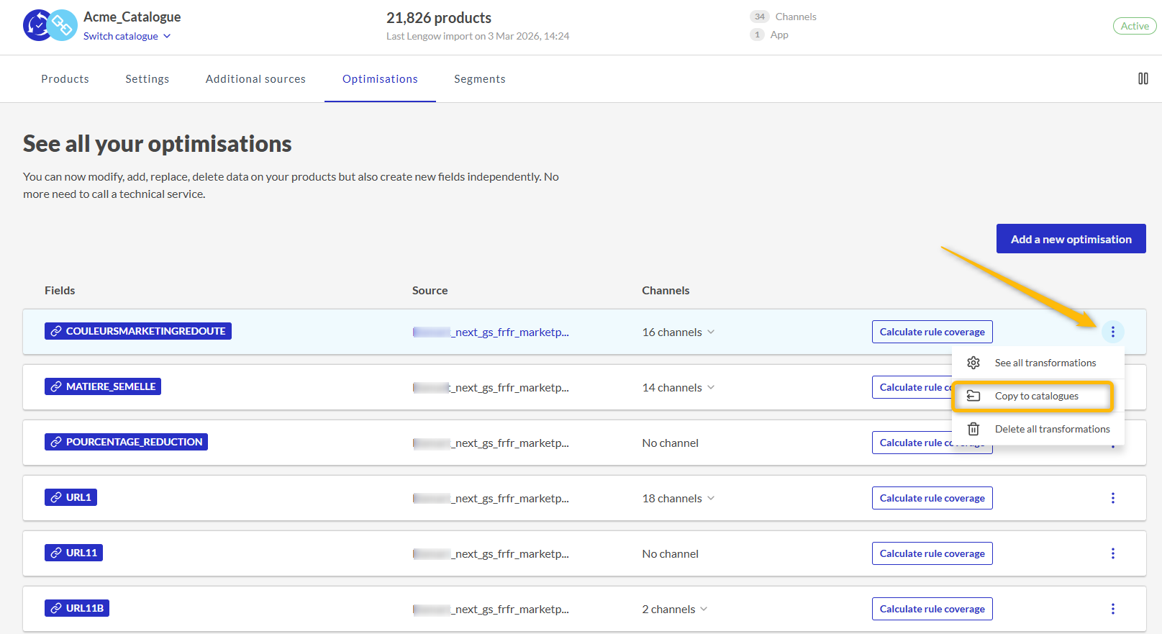Click the Add a new optimisation button
This screenshot has height=634, width=1162.
pos(1071,239)
